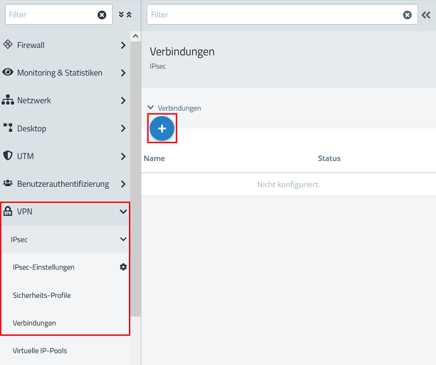Open Benutzerauthentifizierung menu
This screenshot has height=365, width=436.
pos(63,184)
